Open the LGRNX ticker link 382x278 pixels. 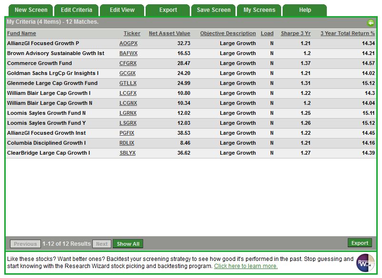click(x=128, y=113)
